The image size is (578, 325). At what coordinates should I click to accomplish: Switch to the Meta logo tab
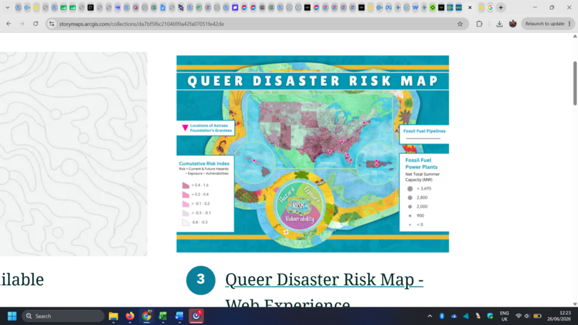point(388,7)
